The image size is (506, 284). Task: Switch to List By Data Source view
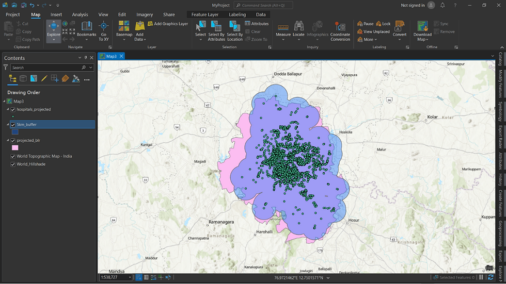[23, 78]
